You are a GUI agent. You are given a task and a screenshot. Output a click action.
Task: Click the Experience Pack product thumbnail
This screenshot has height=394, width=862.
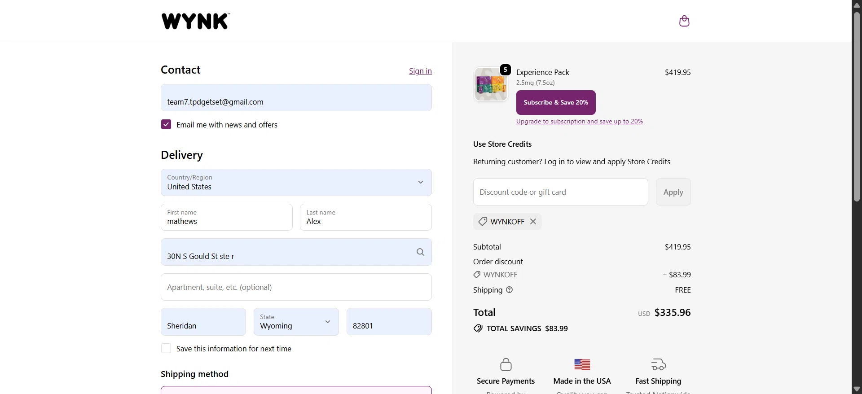(x=491, y=84)
